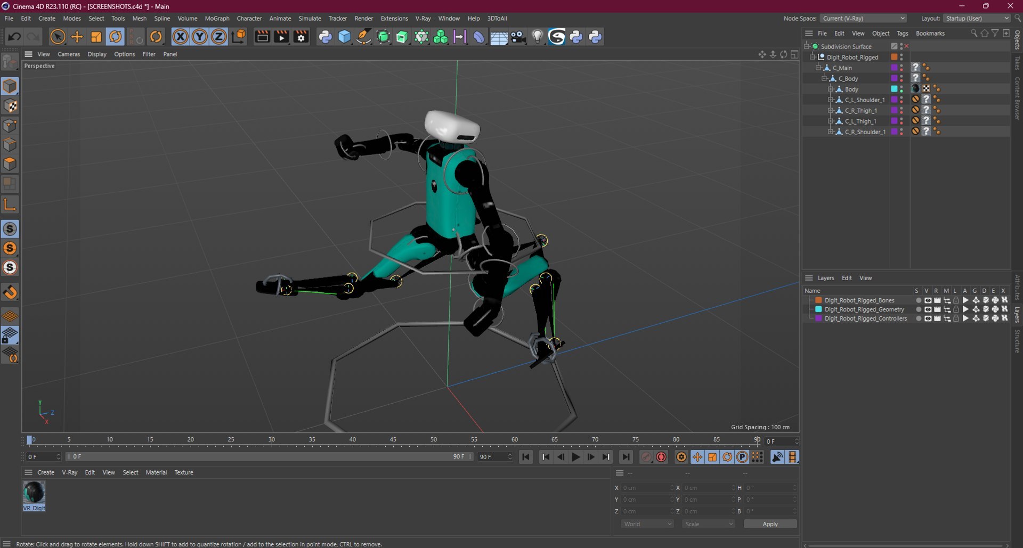Click the Undo arrow icon
Viewport: 1023px width, 548px height.
tap(14, 37)
